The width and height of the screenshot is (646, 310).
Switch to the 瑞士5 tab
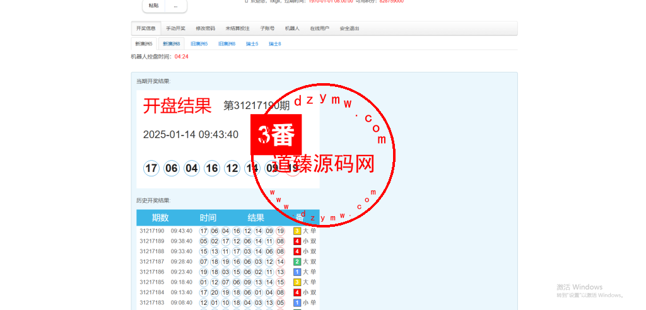tap(252, 43)
